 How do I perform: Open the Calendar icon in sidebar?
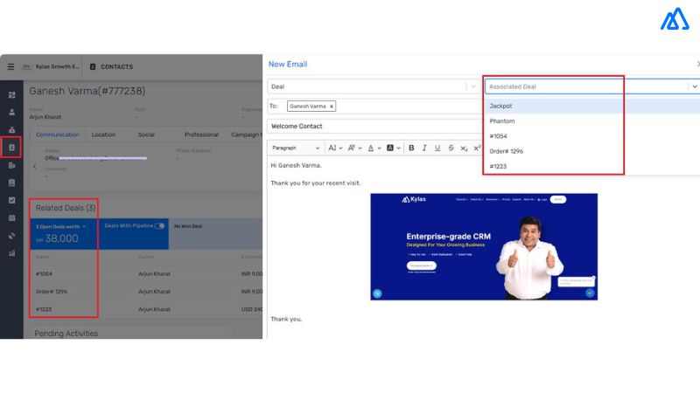pos(12,217)
